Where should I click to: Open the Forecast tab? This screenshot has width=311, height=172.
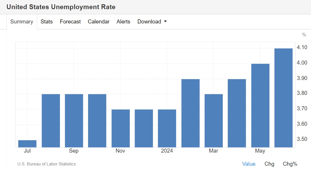coord(70,21)
